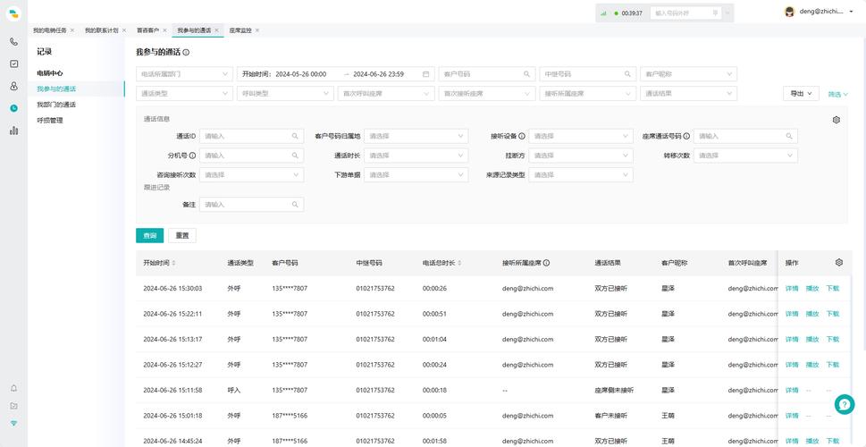Open the 挂断方 dropdown
This screenshot has width=866, height=447.
tap(581, 156)
